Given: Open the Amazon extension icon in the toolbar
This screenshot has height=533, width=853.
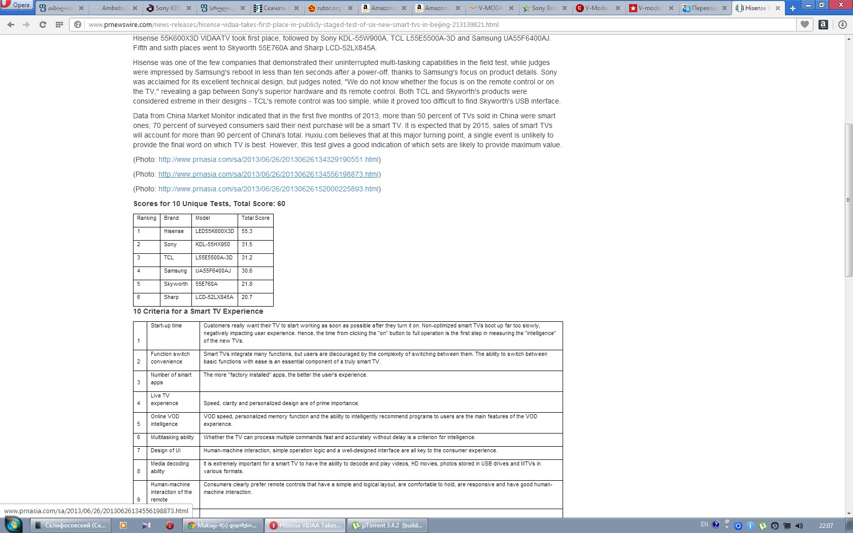Looking at the screenshot, I should pyautogui.click(x=824, y=24).
